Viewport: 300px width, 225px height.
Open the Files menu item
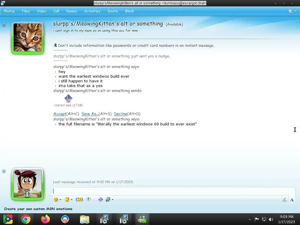tap(26, 11)
